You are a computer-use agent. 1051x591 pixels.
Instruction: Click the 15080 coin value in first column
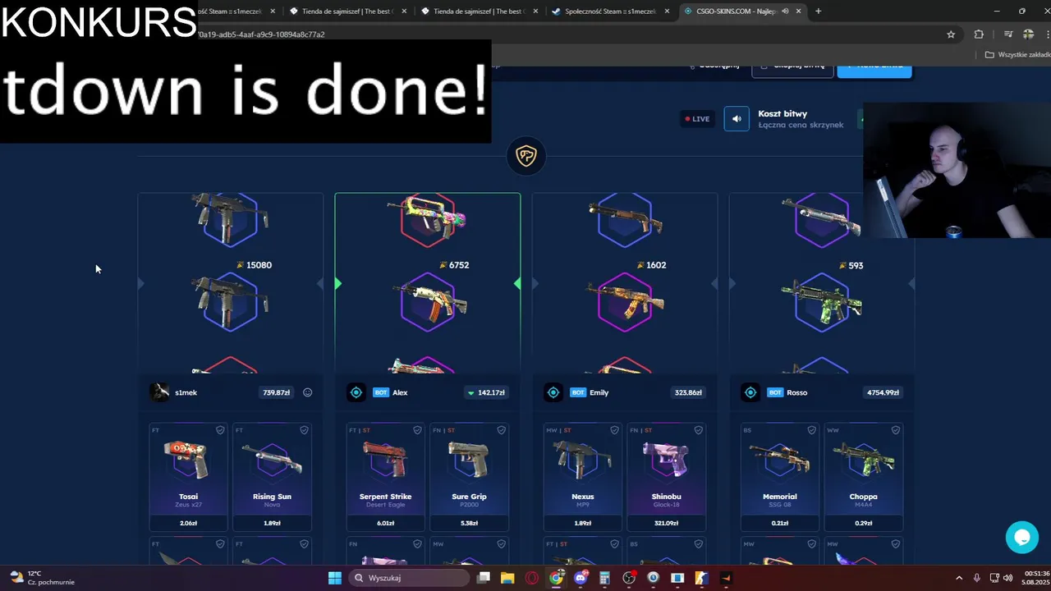tap(255, 265)
